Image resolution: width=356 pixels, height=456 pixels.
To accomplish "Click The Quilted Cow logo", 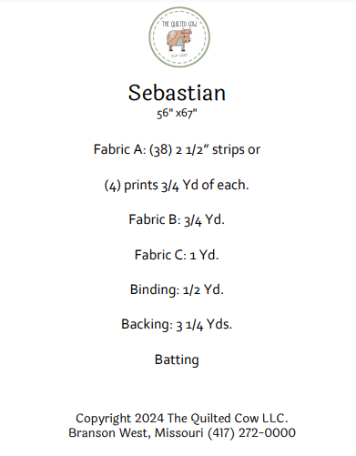I will (x=179, y=37).
